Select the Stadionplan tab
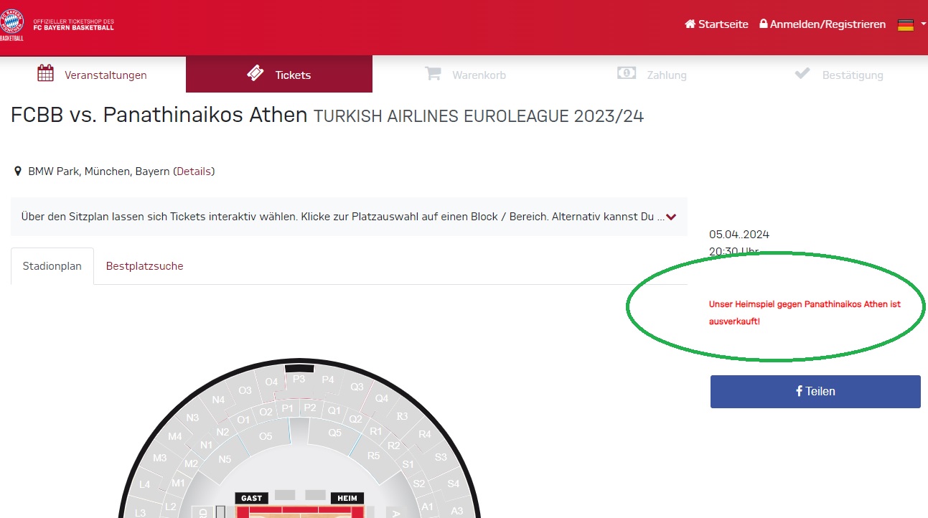This screenshot has width=928, height=518. click(x=52, y=266)
